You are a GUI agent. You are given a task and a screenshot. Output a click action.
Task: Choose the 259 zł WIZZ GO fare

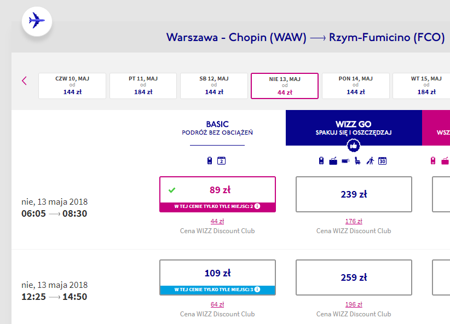click(354, 277)
